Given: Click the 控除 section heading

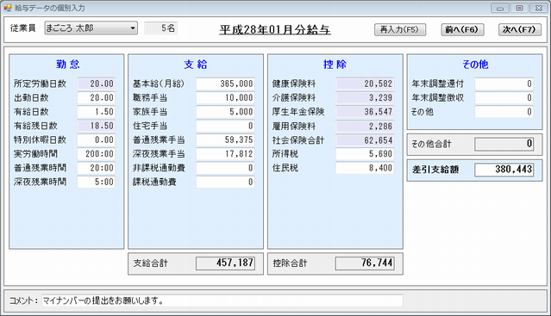Looking at the screenshot, I should point(335,65).
